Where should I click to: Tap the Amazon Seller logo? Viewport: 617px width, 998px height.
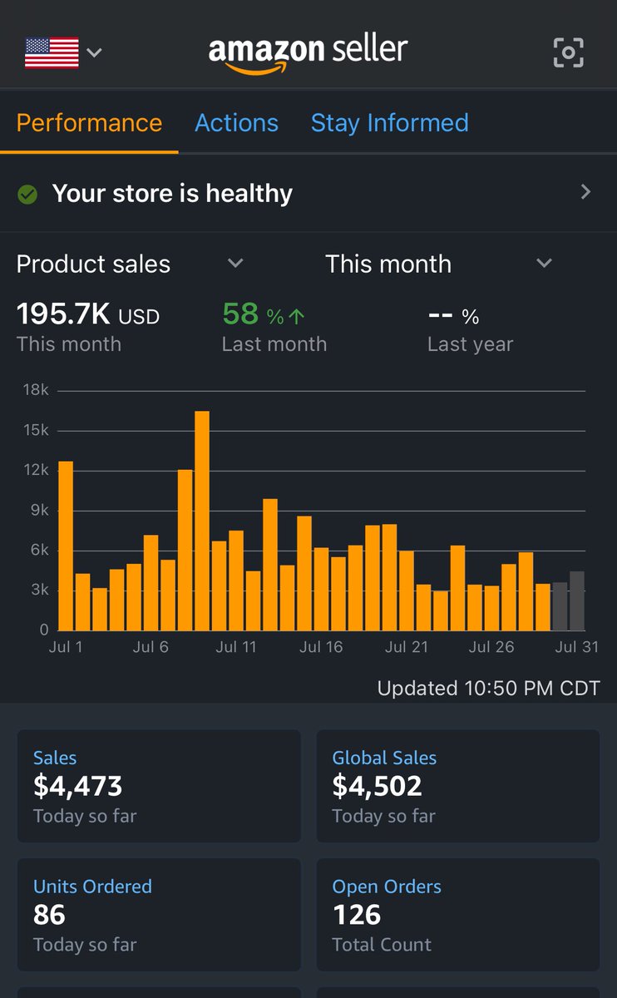click(x=308, y=54)
